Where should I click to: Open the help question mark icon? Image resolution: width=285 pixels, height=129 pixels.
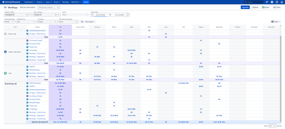coord(272,2)
